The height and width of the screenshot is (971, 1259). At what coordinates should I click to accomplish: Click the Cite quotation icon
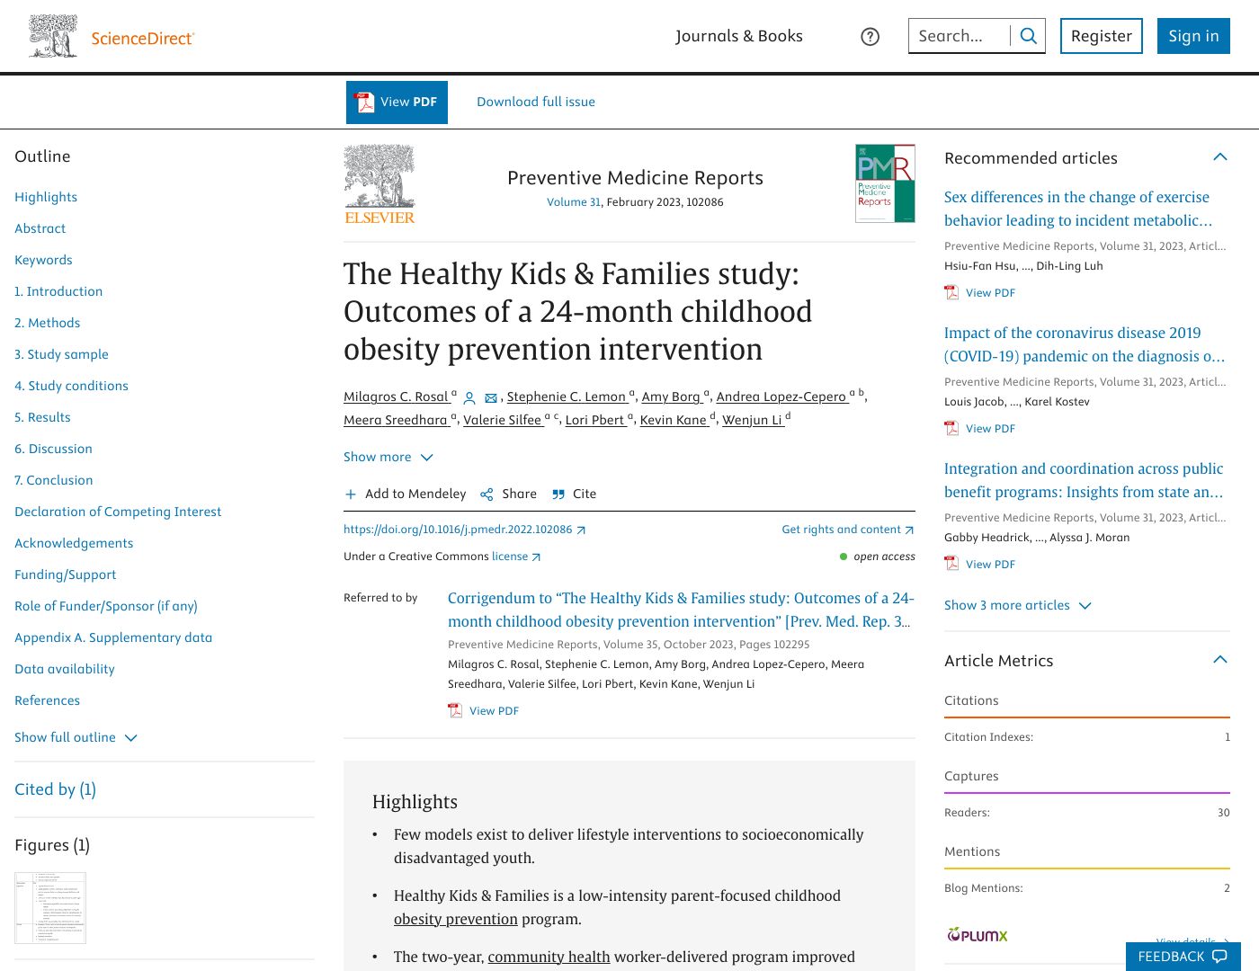tap(558, 494)
